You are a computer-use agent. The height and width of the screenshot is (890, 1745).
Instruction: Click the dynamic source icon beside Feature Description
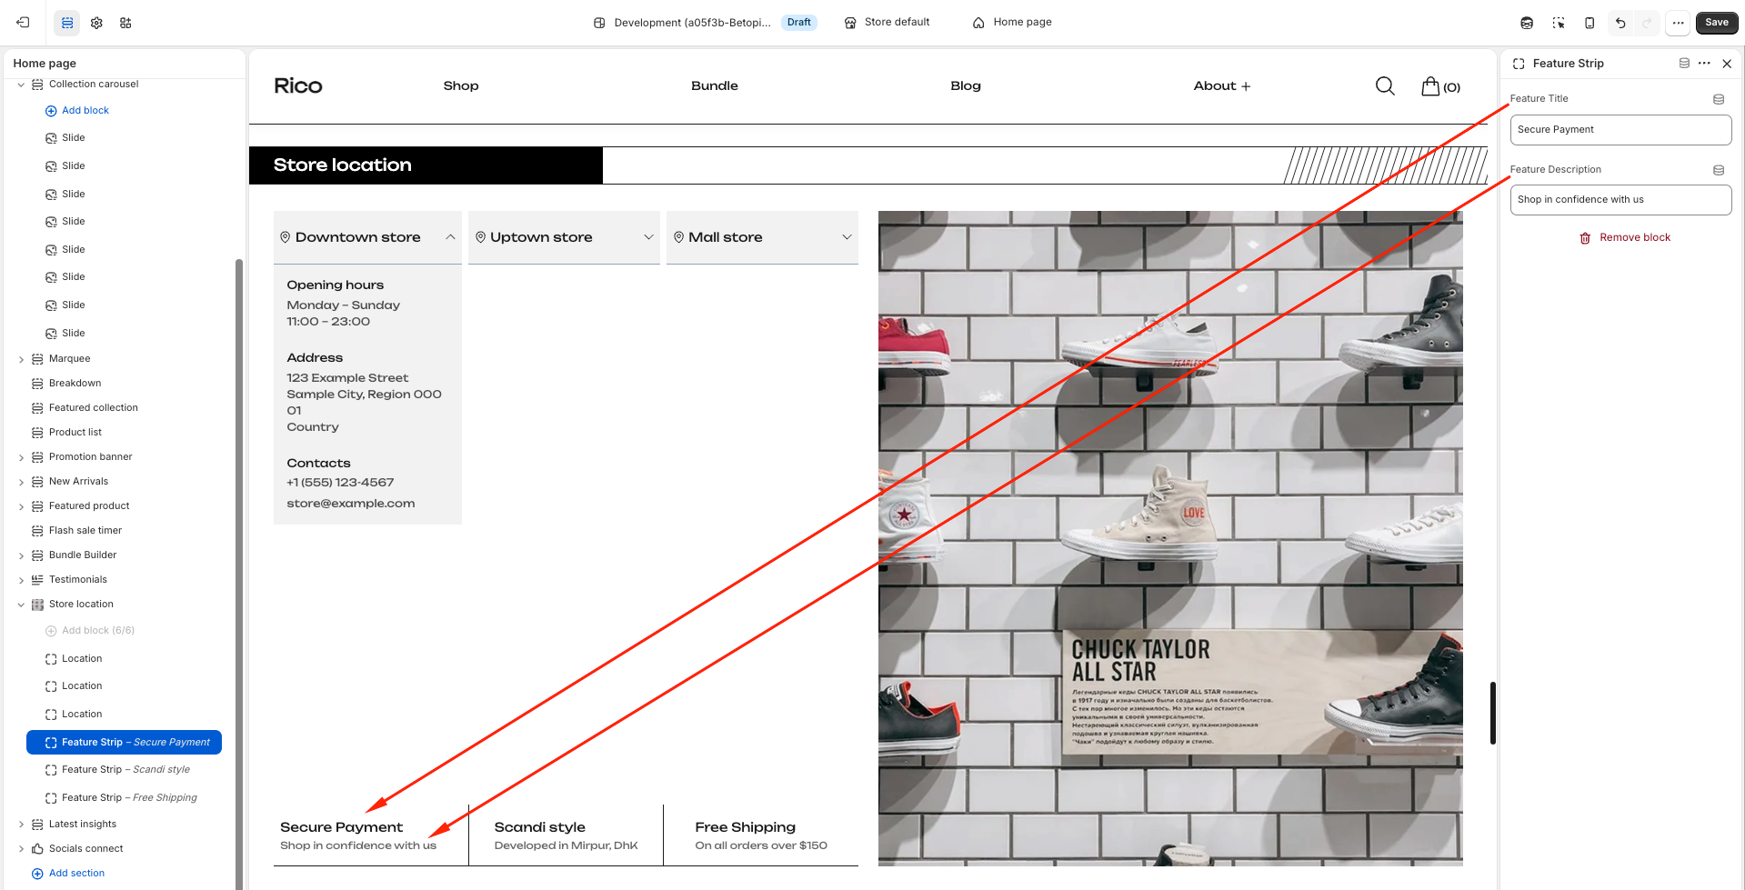click(1719, 170)
